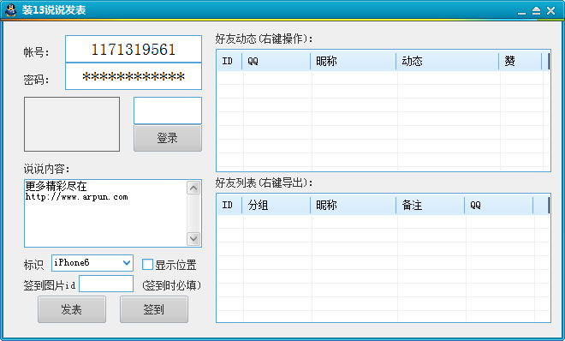Click the 更多精彩尽在 text line
565x341 pixels.
click(56, 186)
